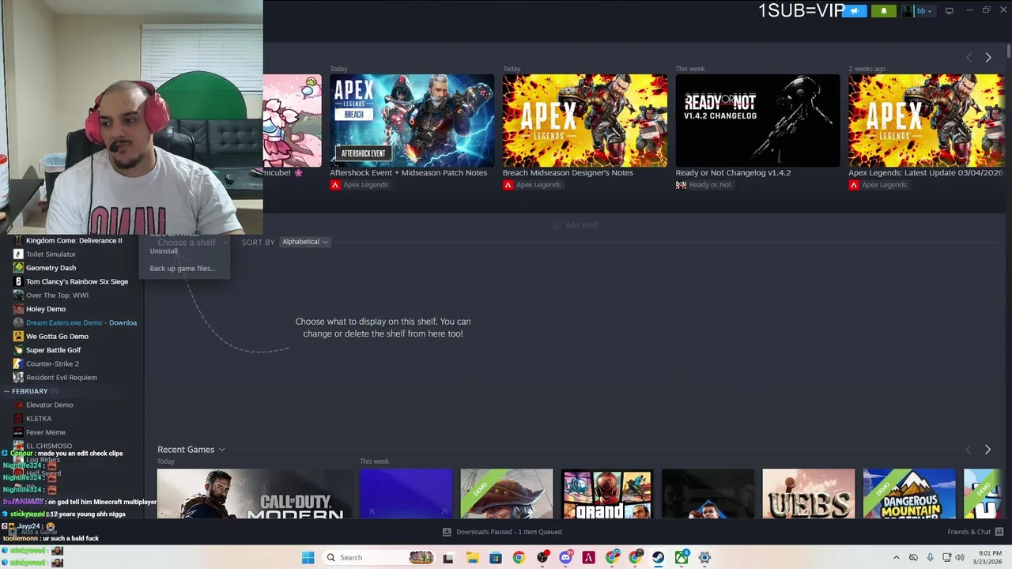Go to previous What's New items

pos(969,58)
